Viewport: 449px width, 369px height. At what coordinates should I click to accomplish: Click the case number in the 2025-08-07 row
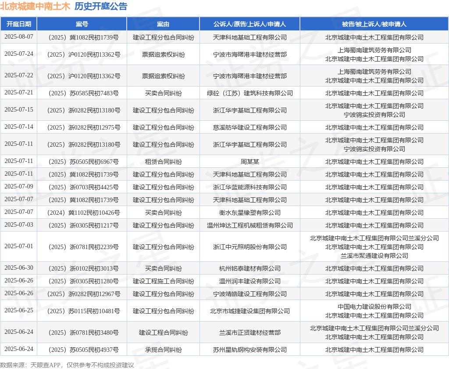point(84,38)
